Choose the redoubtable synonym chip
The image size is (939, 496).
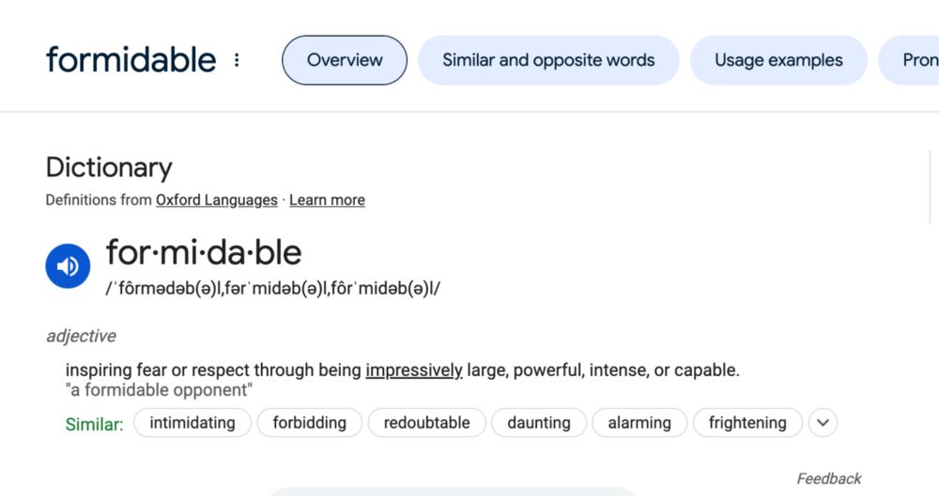(x=426, y=423)
